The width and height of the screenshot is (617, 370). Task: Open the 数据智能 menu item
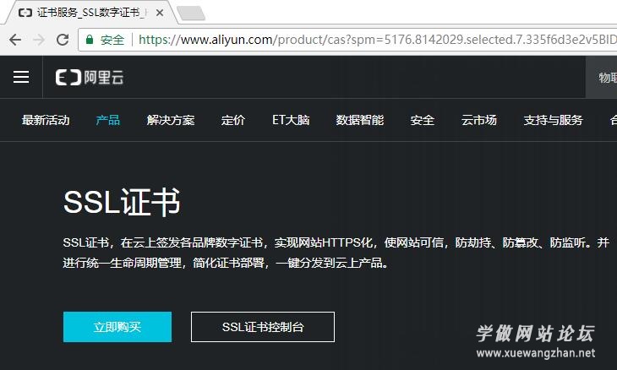[360, 120]
